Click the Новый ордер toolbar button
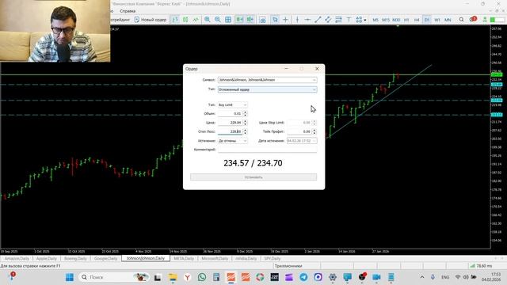Viewport: 507px width, 285px height. tap(151, 20)
